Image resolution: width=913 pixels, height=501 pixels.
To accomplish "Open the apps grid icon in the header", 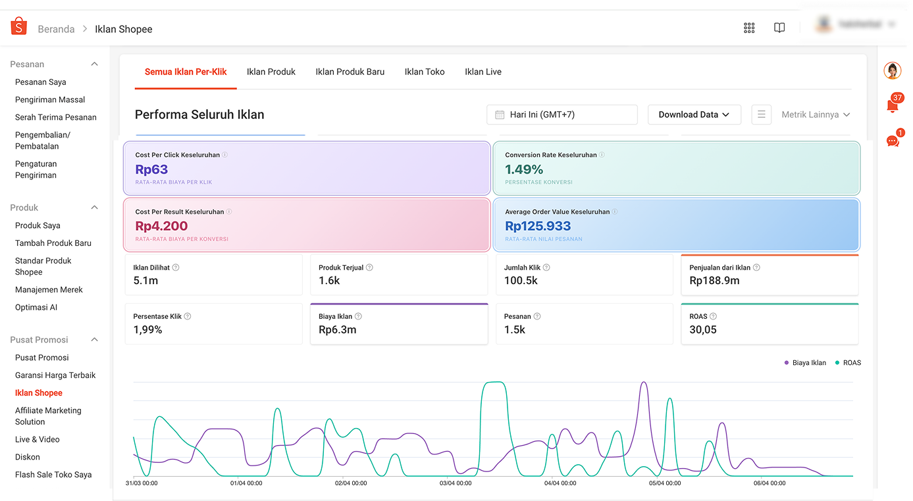I will (748, 28).
